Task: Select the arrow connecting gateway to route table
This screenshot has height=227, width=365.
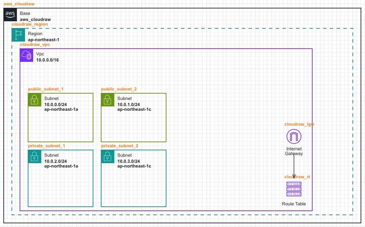Action: (294, 166)
